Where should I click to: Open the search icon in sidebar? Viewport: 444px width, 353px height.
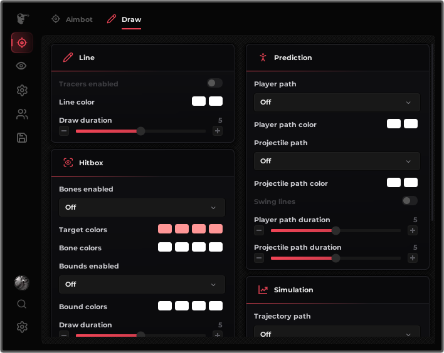click(22, 304)
